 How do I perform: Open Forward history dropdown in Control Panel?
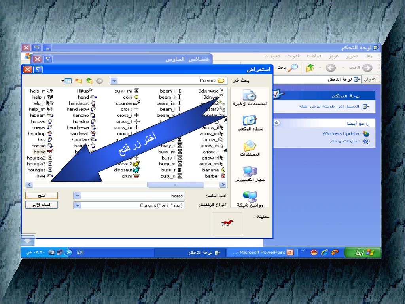point(320,68)
